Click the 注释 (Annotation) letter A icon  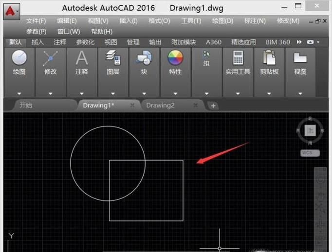82,58
